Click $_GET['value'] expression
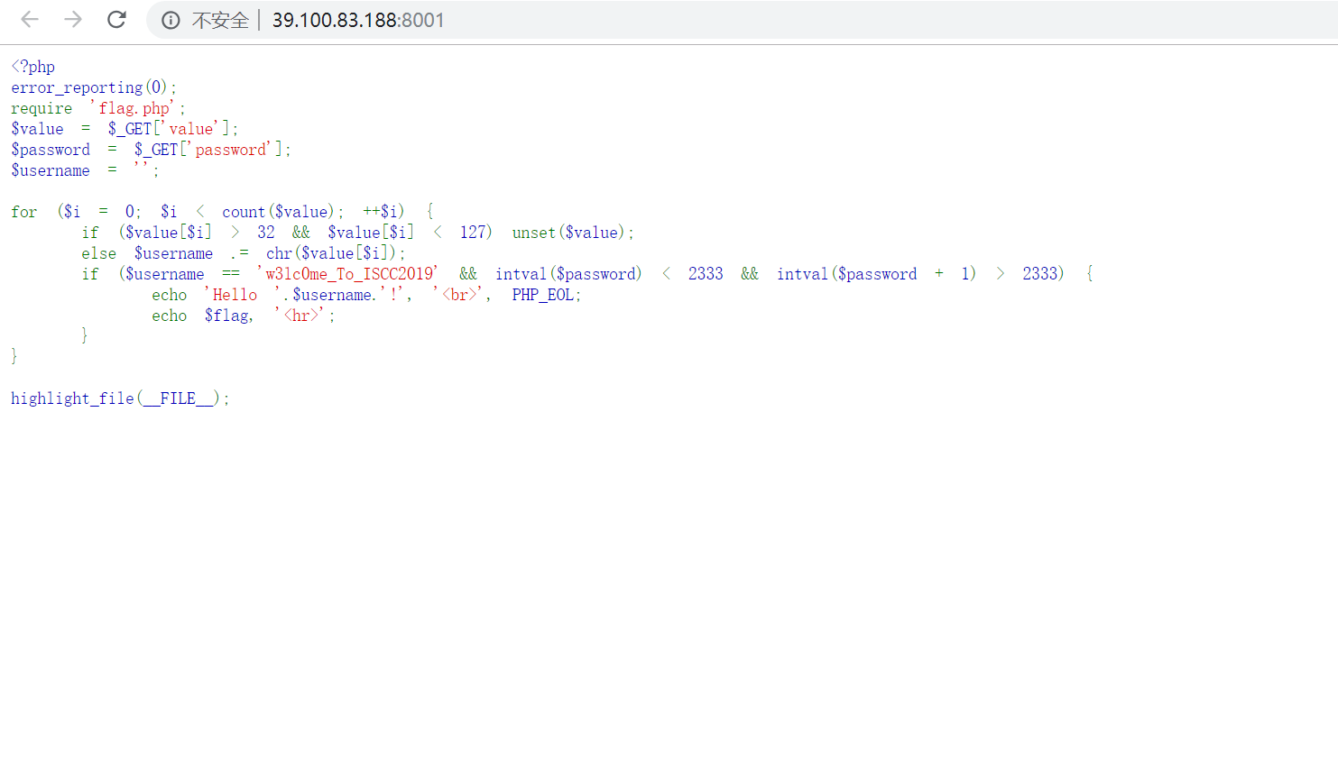The width and height of the screenshot is (1338, 778). tap(169, 129)
